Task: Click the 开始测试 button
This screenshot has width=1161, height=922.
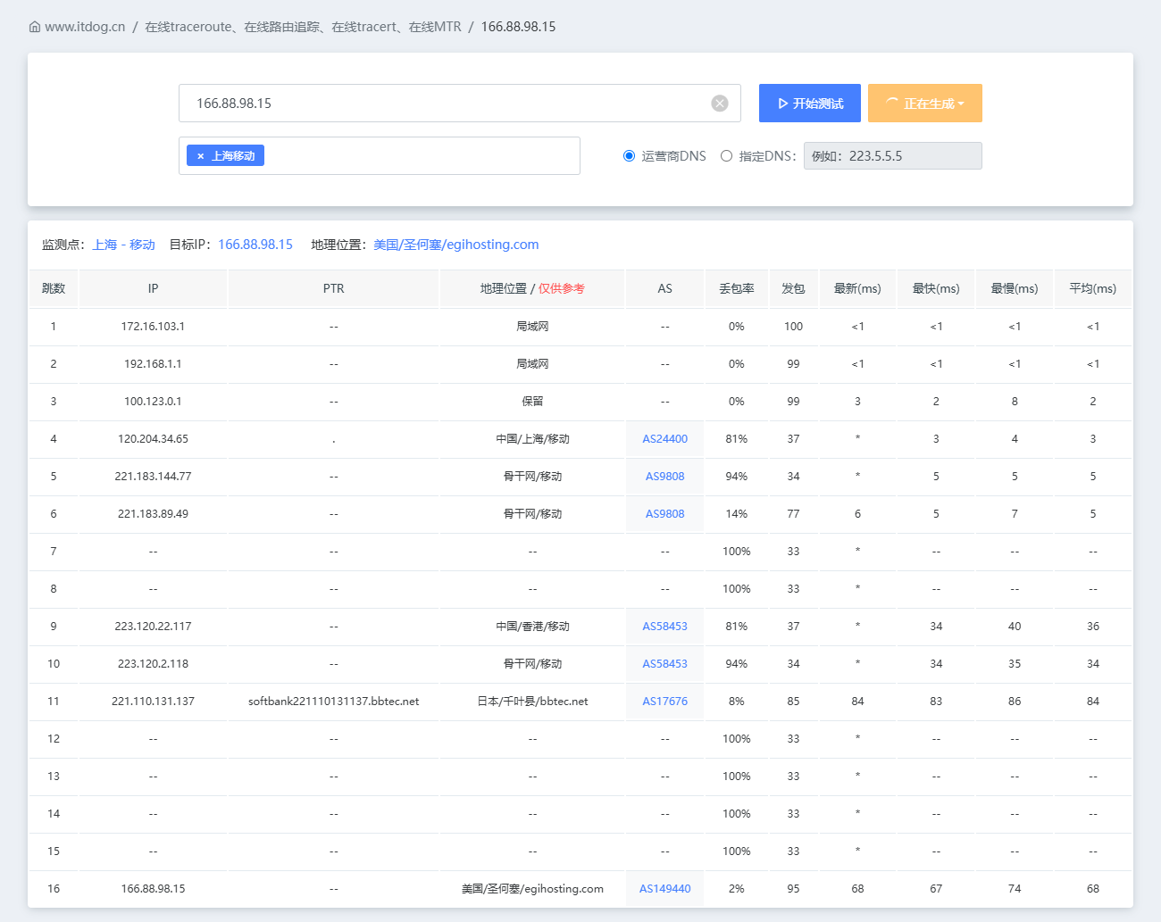Action: coord(810,104)
